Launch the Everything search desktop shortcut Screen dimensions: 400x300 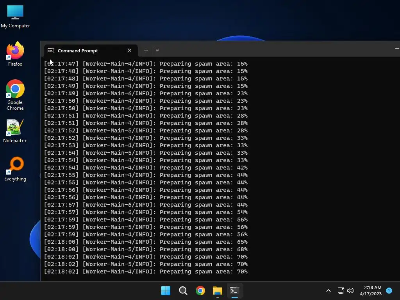(15, 169)
